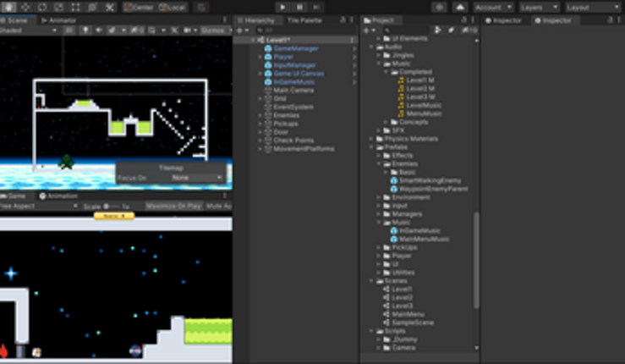625x364 pixels.
Task: Open the Layers dropdown
Action: pyautogui.click(x=540, y=7)
